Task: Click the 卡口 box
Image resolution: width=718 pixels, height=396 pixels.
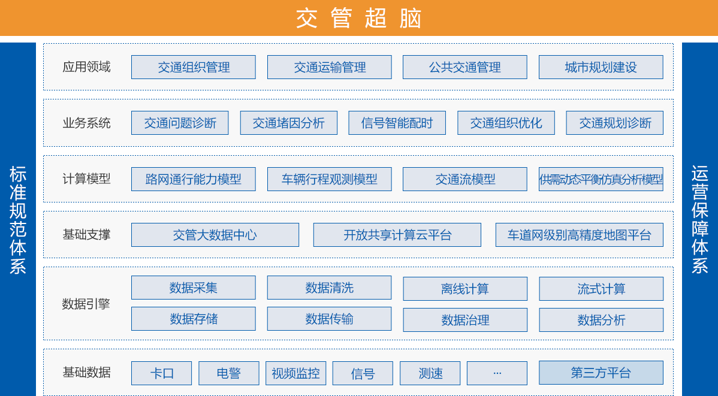Action: 161,373
